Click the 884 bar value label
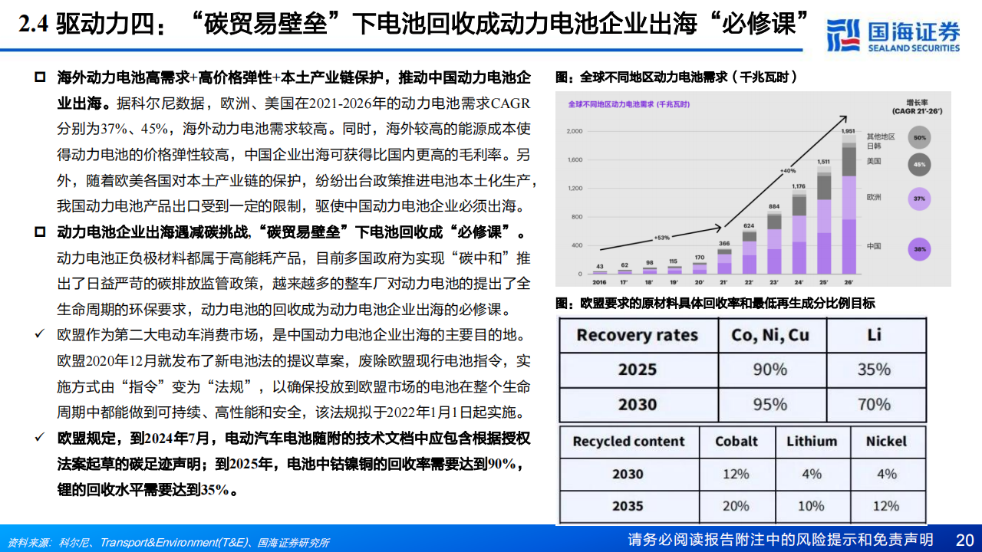The width and height of the screenshot is (982, 552). tap(774, 205)
